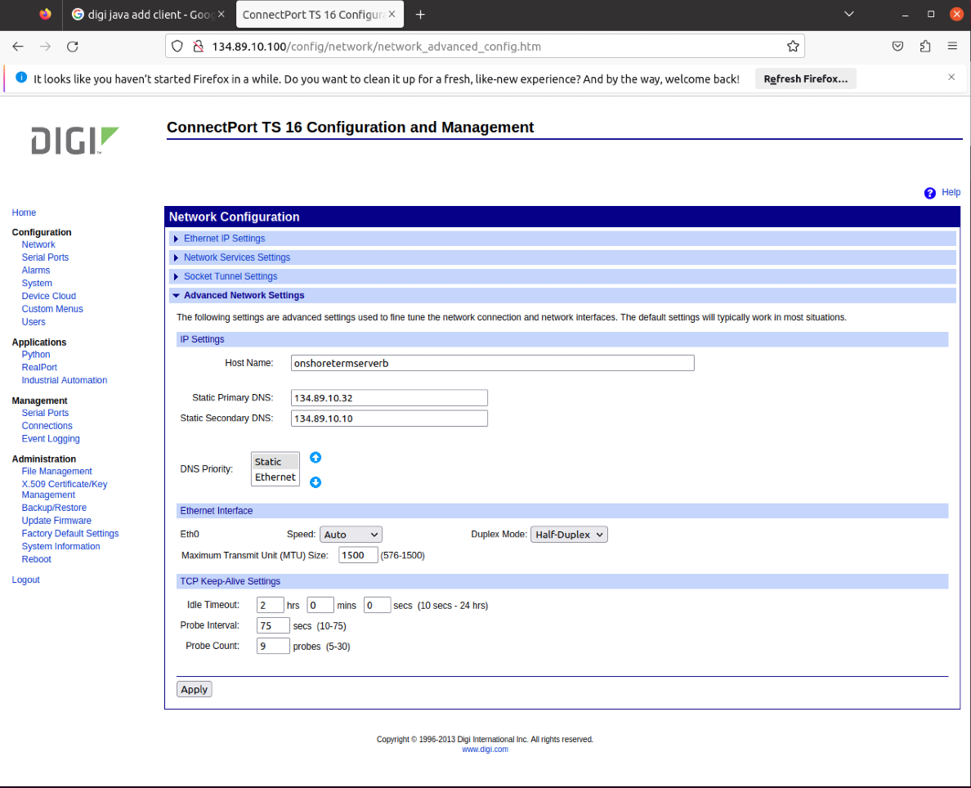Open a new browser tab
The height and width of the screenshot is (788, 971).
click(420, 14)
